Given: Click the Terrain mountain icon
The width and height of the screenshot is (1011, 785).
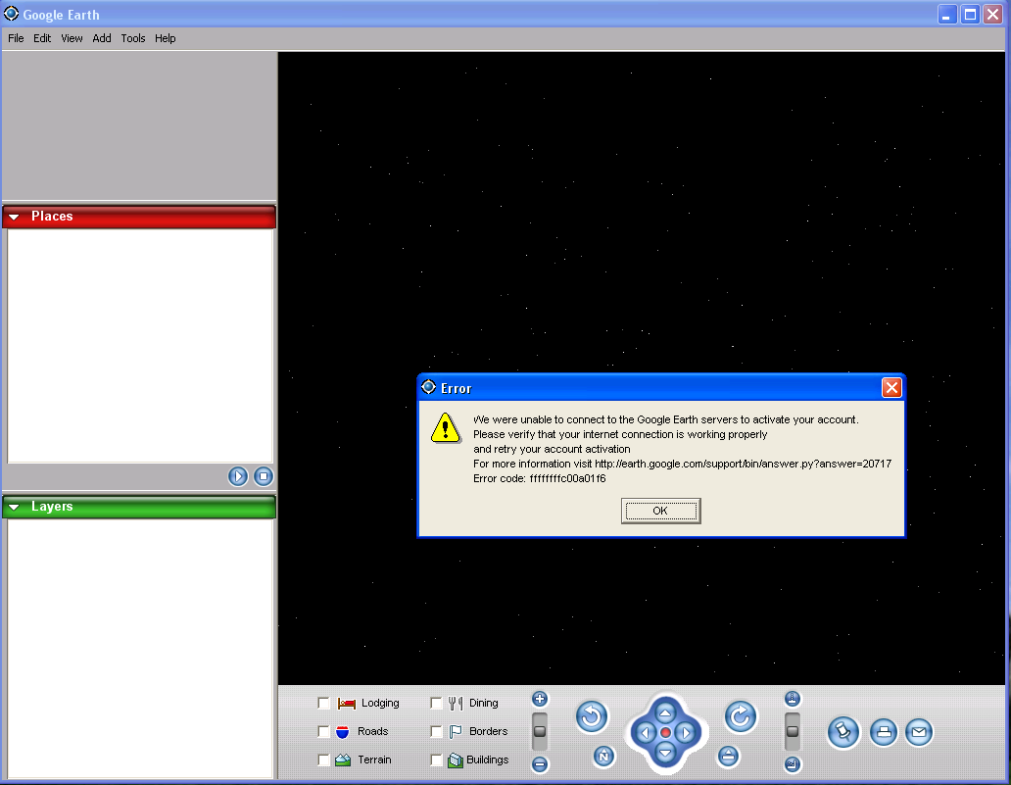Looking at the screenshot, I should tap(343, 760).
